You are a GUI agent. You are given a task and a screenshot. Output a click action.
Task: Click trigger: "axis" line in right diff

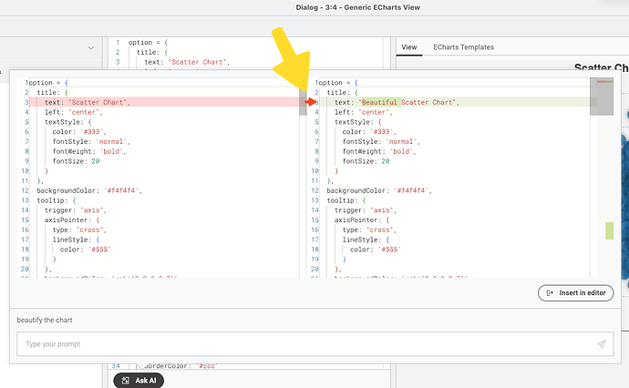coord(366,210)
